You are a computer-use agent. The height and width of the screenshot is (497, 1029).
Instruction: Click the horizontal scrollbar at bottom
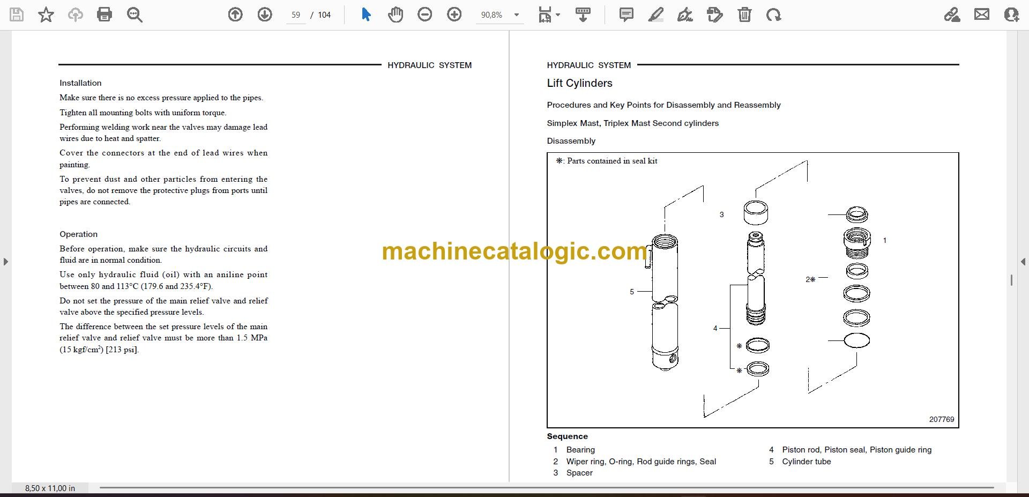(546, 487)
